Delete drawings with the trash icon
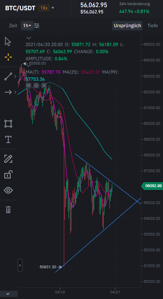 [8, 209]
